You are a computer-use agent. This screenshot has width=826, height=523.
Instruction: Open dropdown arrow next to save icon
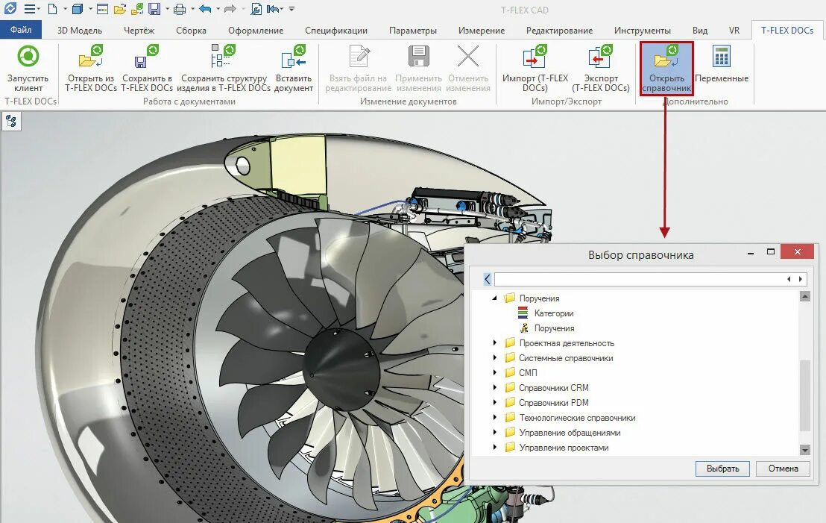pyautogui.click(x=167, y=9)
